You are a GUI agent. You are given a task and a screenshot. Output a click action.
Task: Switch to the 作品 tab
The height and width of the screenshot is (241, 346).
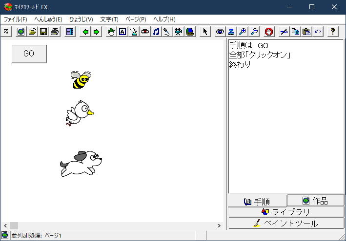click(316, 201)
